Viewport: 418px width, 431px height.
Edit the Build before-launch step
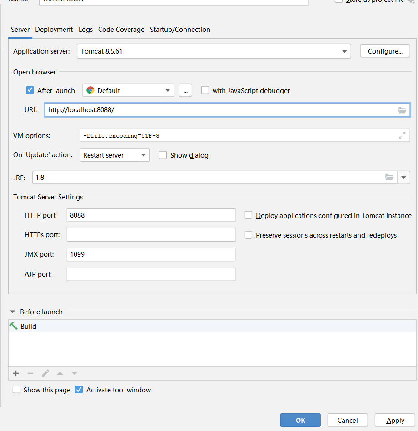pyautogui.click(x=45, y=373)
